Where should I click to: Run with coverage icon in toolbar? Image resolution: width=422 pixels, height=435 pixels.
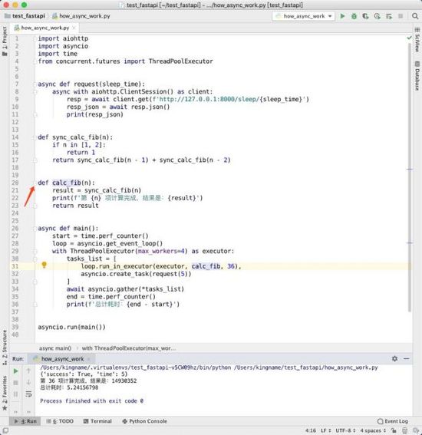point(365,16)
